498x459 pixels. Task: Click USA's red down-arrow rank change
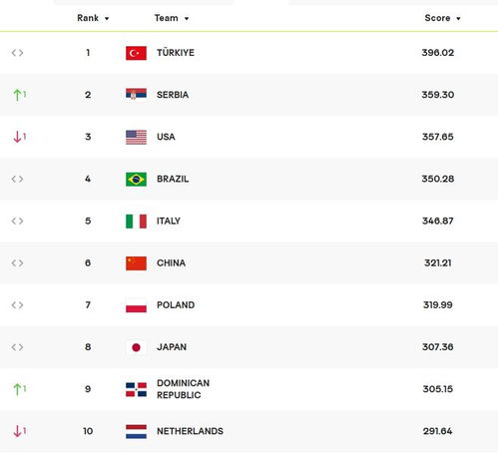[19, 137]
